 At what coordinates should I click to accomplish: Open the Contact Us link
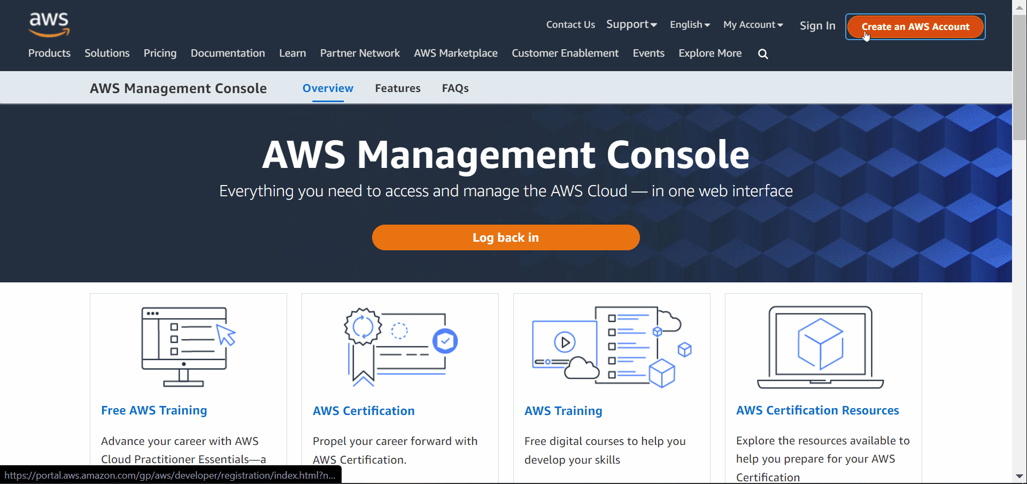coord(570,24)
